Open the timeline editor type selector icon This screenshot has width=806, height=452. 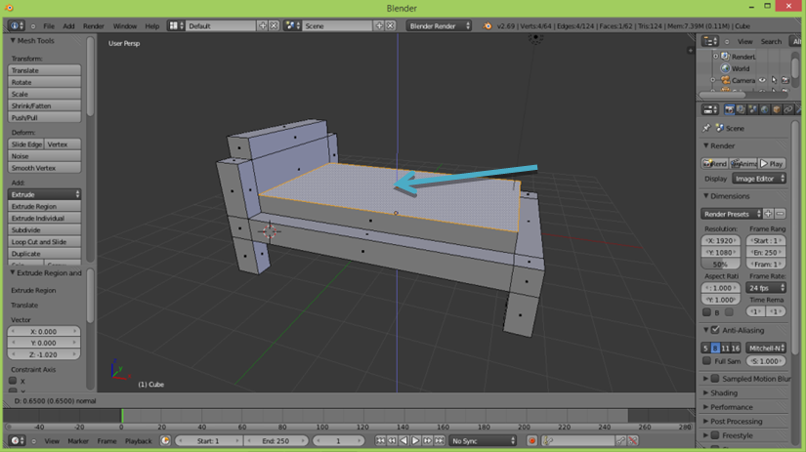click(16, 441)
